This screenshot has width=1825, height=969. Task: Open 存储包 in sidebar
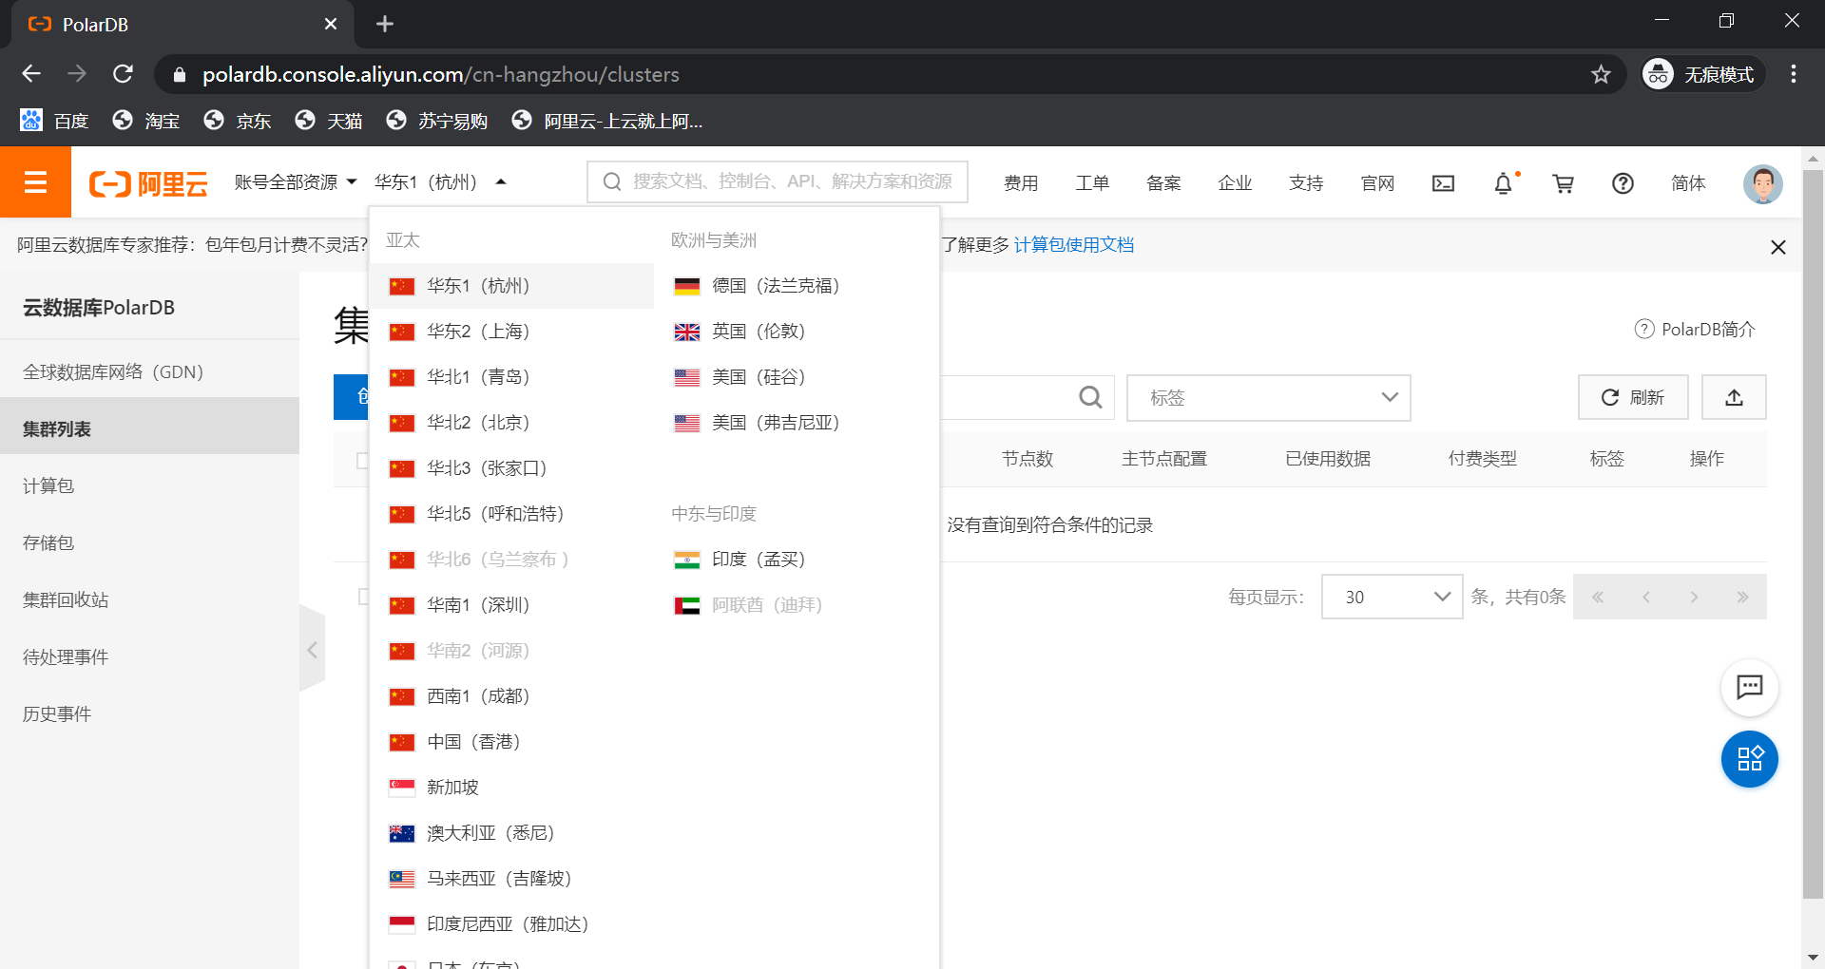149,543
